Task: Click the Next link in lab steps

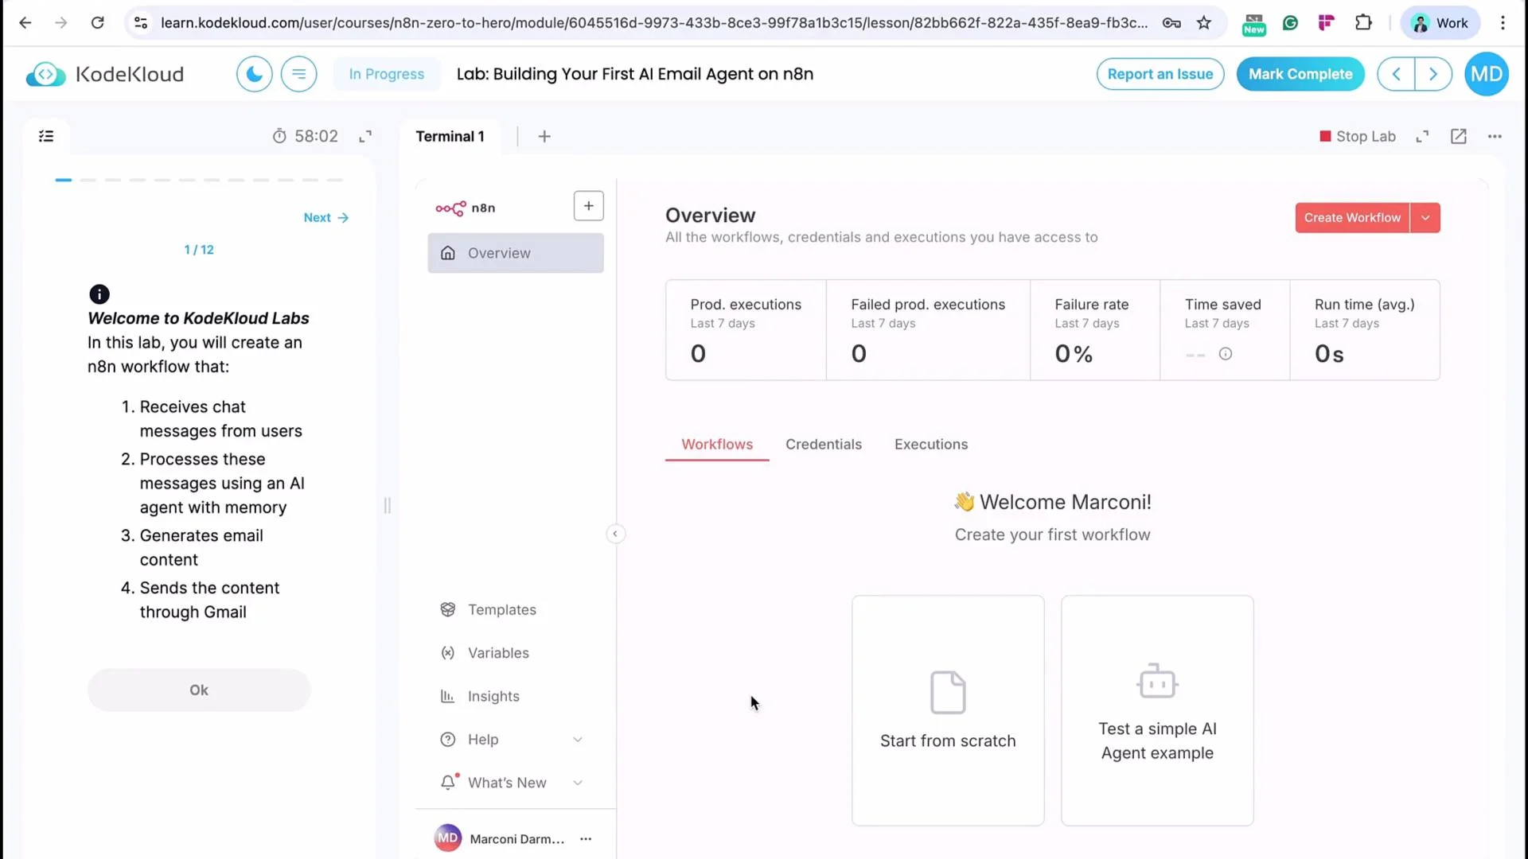Action: [326, 218]
